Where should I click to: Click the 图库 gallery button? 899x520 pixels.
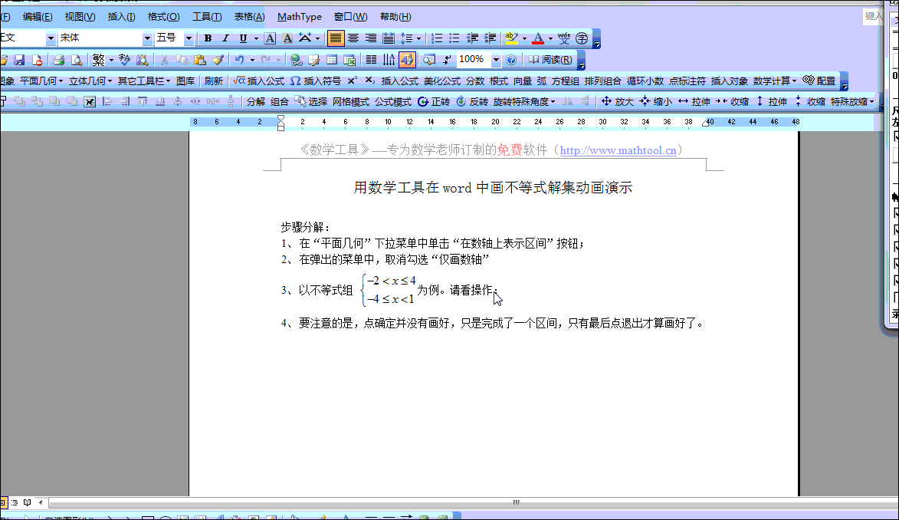pyautogui.click(x=185, y=81)
